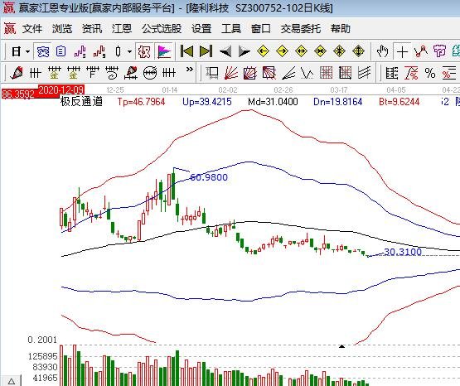This screenshot has height=386, width=460.
Task: Open the 文件 menu
Action: pos(32,29)
